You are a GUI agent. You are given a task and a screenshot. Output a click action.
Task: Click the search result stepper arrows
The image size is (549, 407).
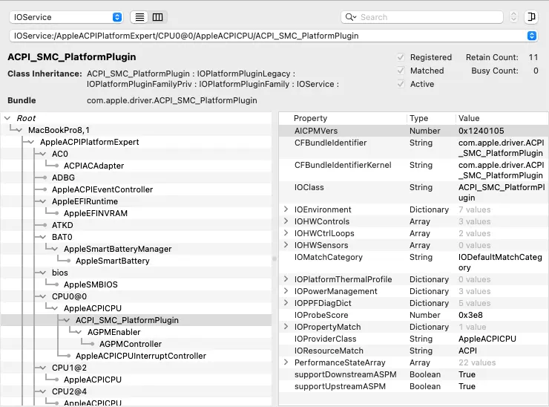[x=513, y=17]
